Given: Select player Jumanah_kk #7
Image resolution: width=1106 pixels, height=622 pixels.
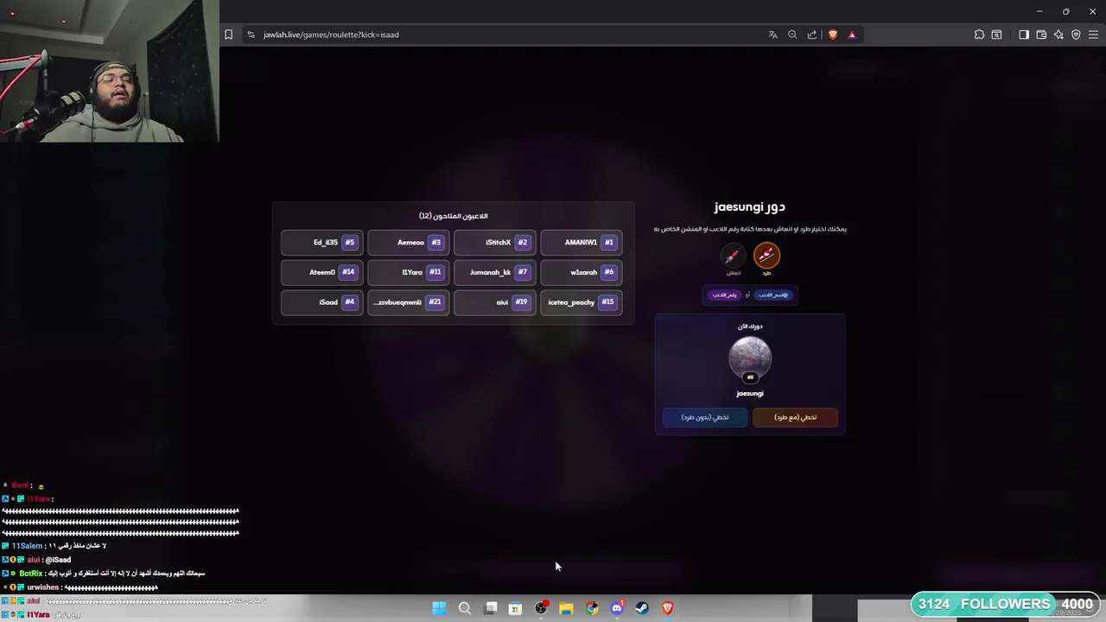Looking at the screenshot, I should (x=494, y=272).
